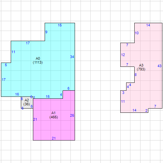The height and width of the screenshot is (163, 163).
Task: Pick the A3 (793) area label
Action: (141, 67)
